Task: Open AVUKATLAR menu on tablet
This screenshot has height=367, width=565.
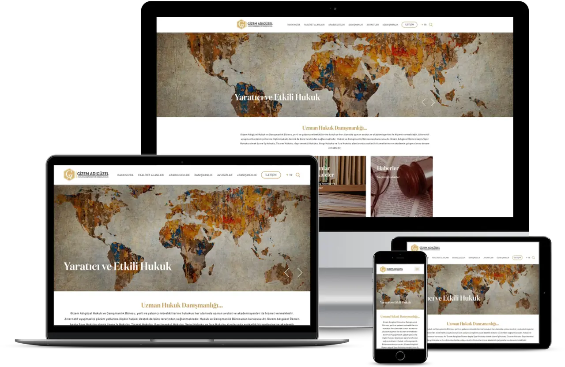Action: (x=488, y=258)
